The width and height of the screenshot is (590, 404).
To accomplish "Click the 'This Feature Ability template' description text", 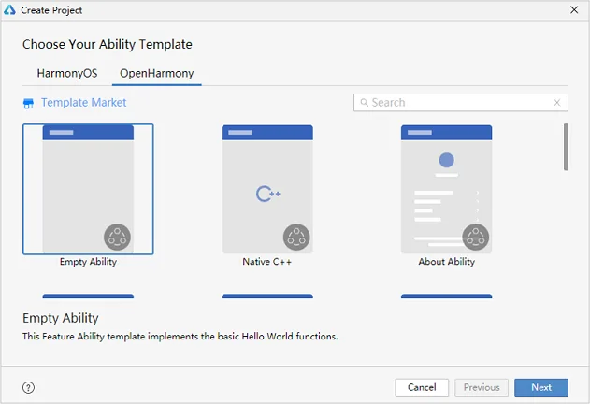I will 180,337.
